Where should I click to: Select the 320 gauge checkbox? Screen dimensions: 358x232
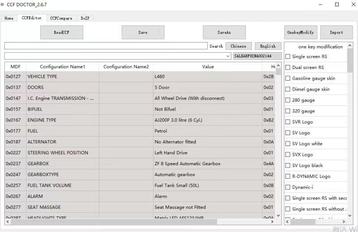[x=288, y=111]
